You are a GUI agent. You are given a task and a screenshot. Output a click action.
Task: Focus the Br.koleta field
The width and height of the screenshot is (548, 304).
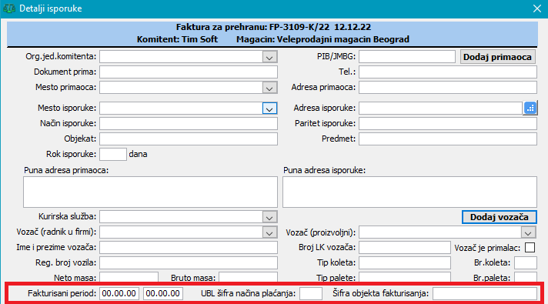tap(526, 262)
